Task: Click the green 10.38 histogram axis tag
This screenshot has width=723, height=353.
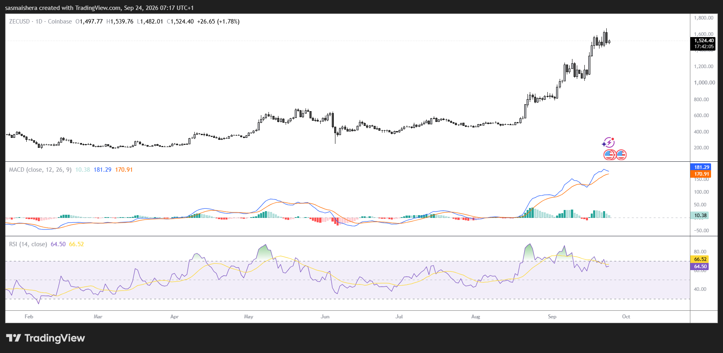Action: point(700,216)
